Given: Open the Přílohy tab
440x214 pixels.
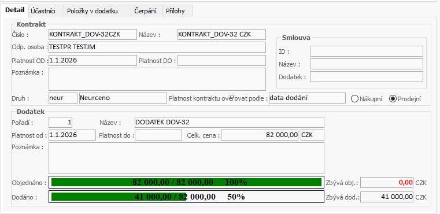Looking at the screenshot, I should pos(178,11).
